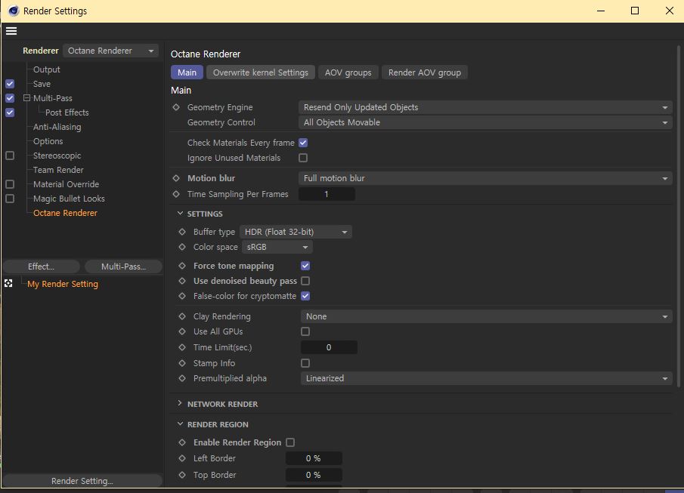Viewport: 684px width, 493px height.
Task: Click keyframe diamond beside Clay Rendering
Action: [182, 316]
